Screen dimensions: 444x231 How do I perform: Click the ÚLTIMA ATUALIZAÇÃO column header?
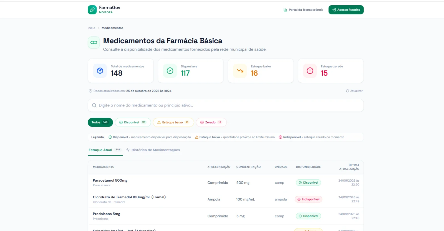pos(349,167)
